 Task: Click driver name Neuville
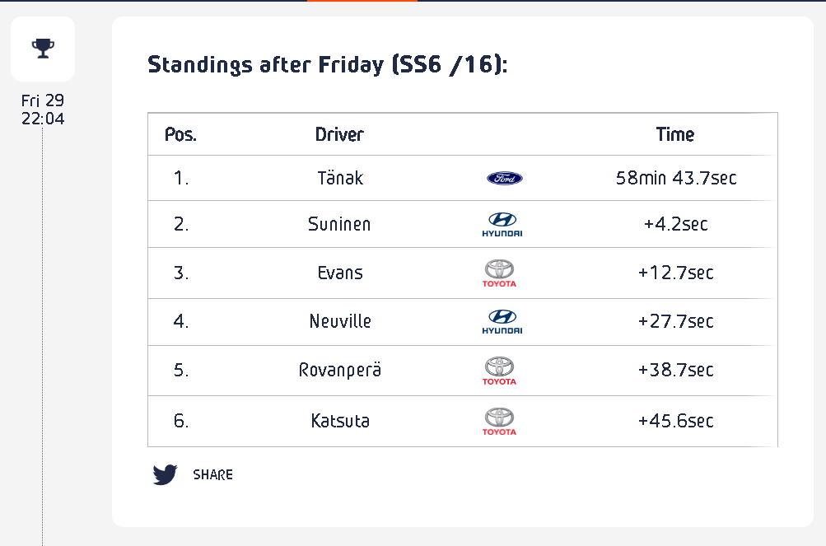tap(340, 321)
